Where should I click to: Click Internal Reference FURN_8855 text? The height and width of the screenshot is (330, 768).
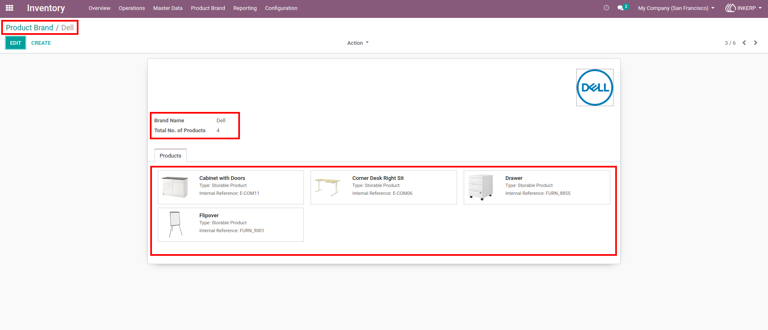point(538,193)
